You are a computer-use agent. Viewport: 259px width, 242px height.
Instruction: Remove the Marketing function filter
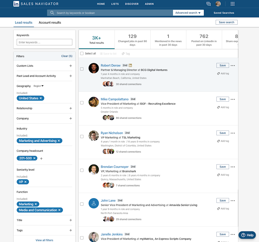point(36,204)
